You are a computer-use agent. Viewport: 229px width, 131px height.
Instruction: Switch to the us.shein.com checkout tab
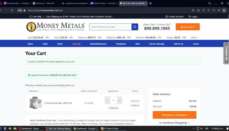75,3
